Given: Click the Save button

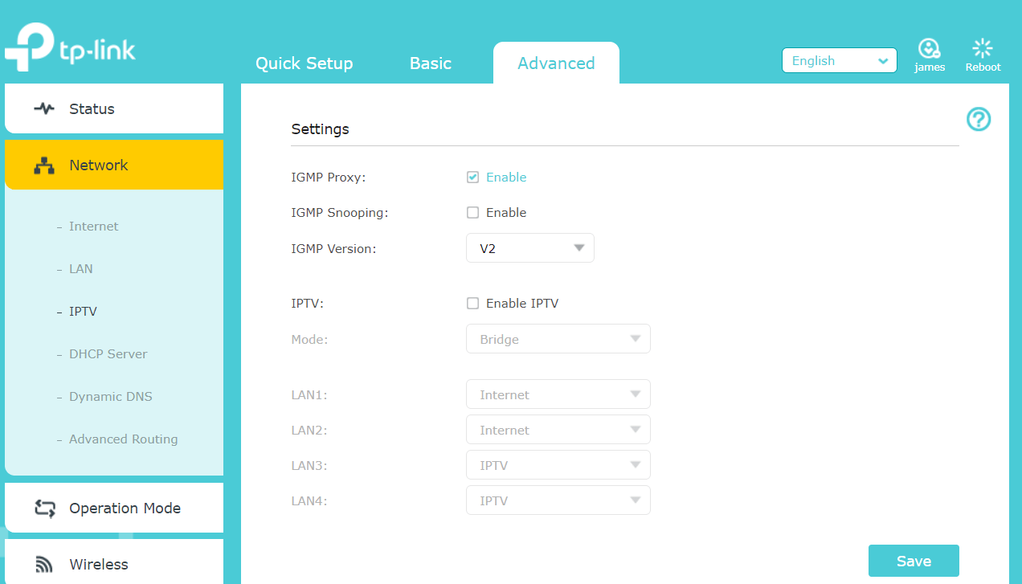Looking at the screenshot, I should click(913, 561).
